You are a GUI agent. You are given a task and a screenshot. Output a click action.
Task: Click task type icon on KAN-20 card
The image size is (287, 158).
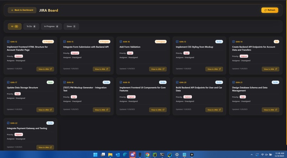tap(177, 82)
